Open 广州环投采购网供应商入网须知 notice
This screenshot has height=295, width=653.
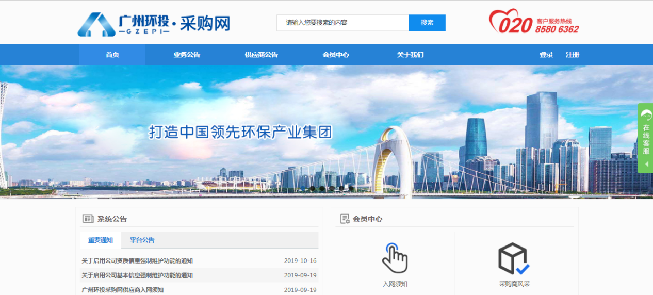click(x=123, y=290)
